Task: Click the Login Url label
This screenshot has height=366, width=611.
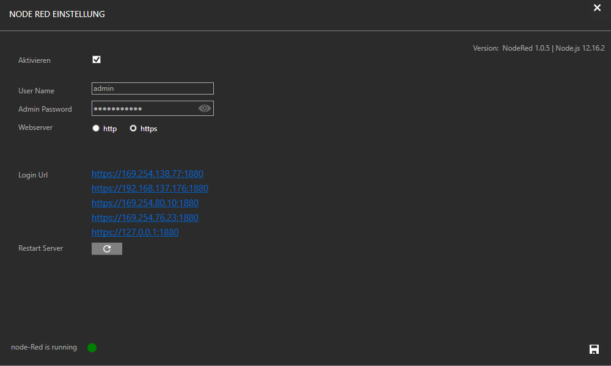Action: pos(33,175)
